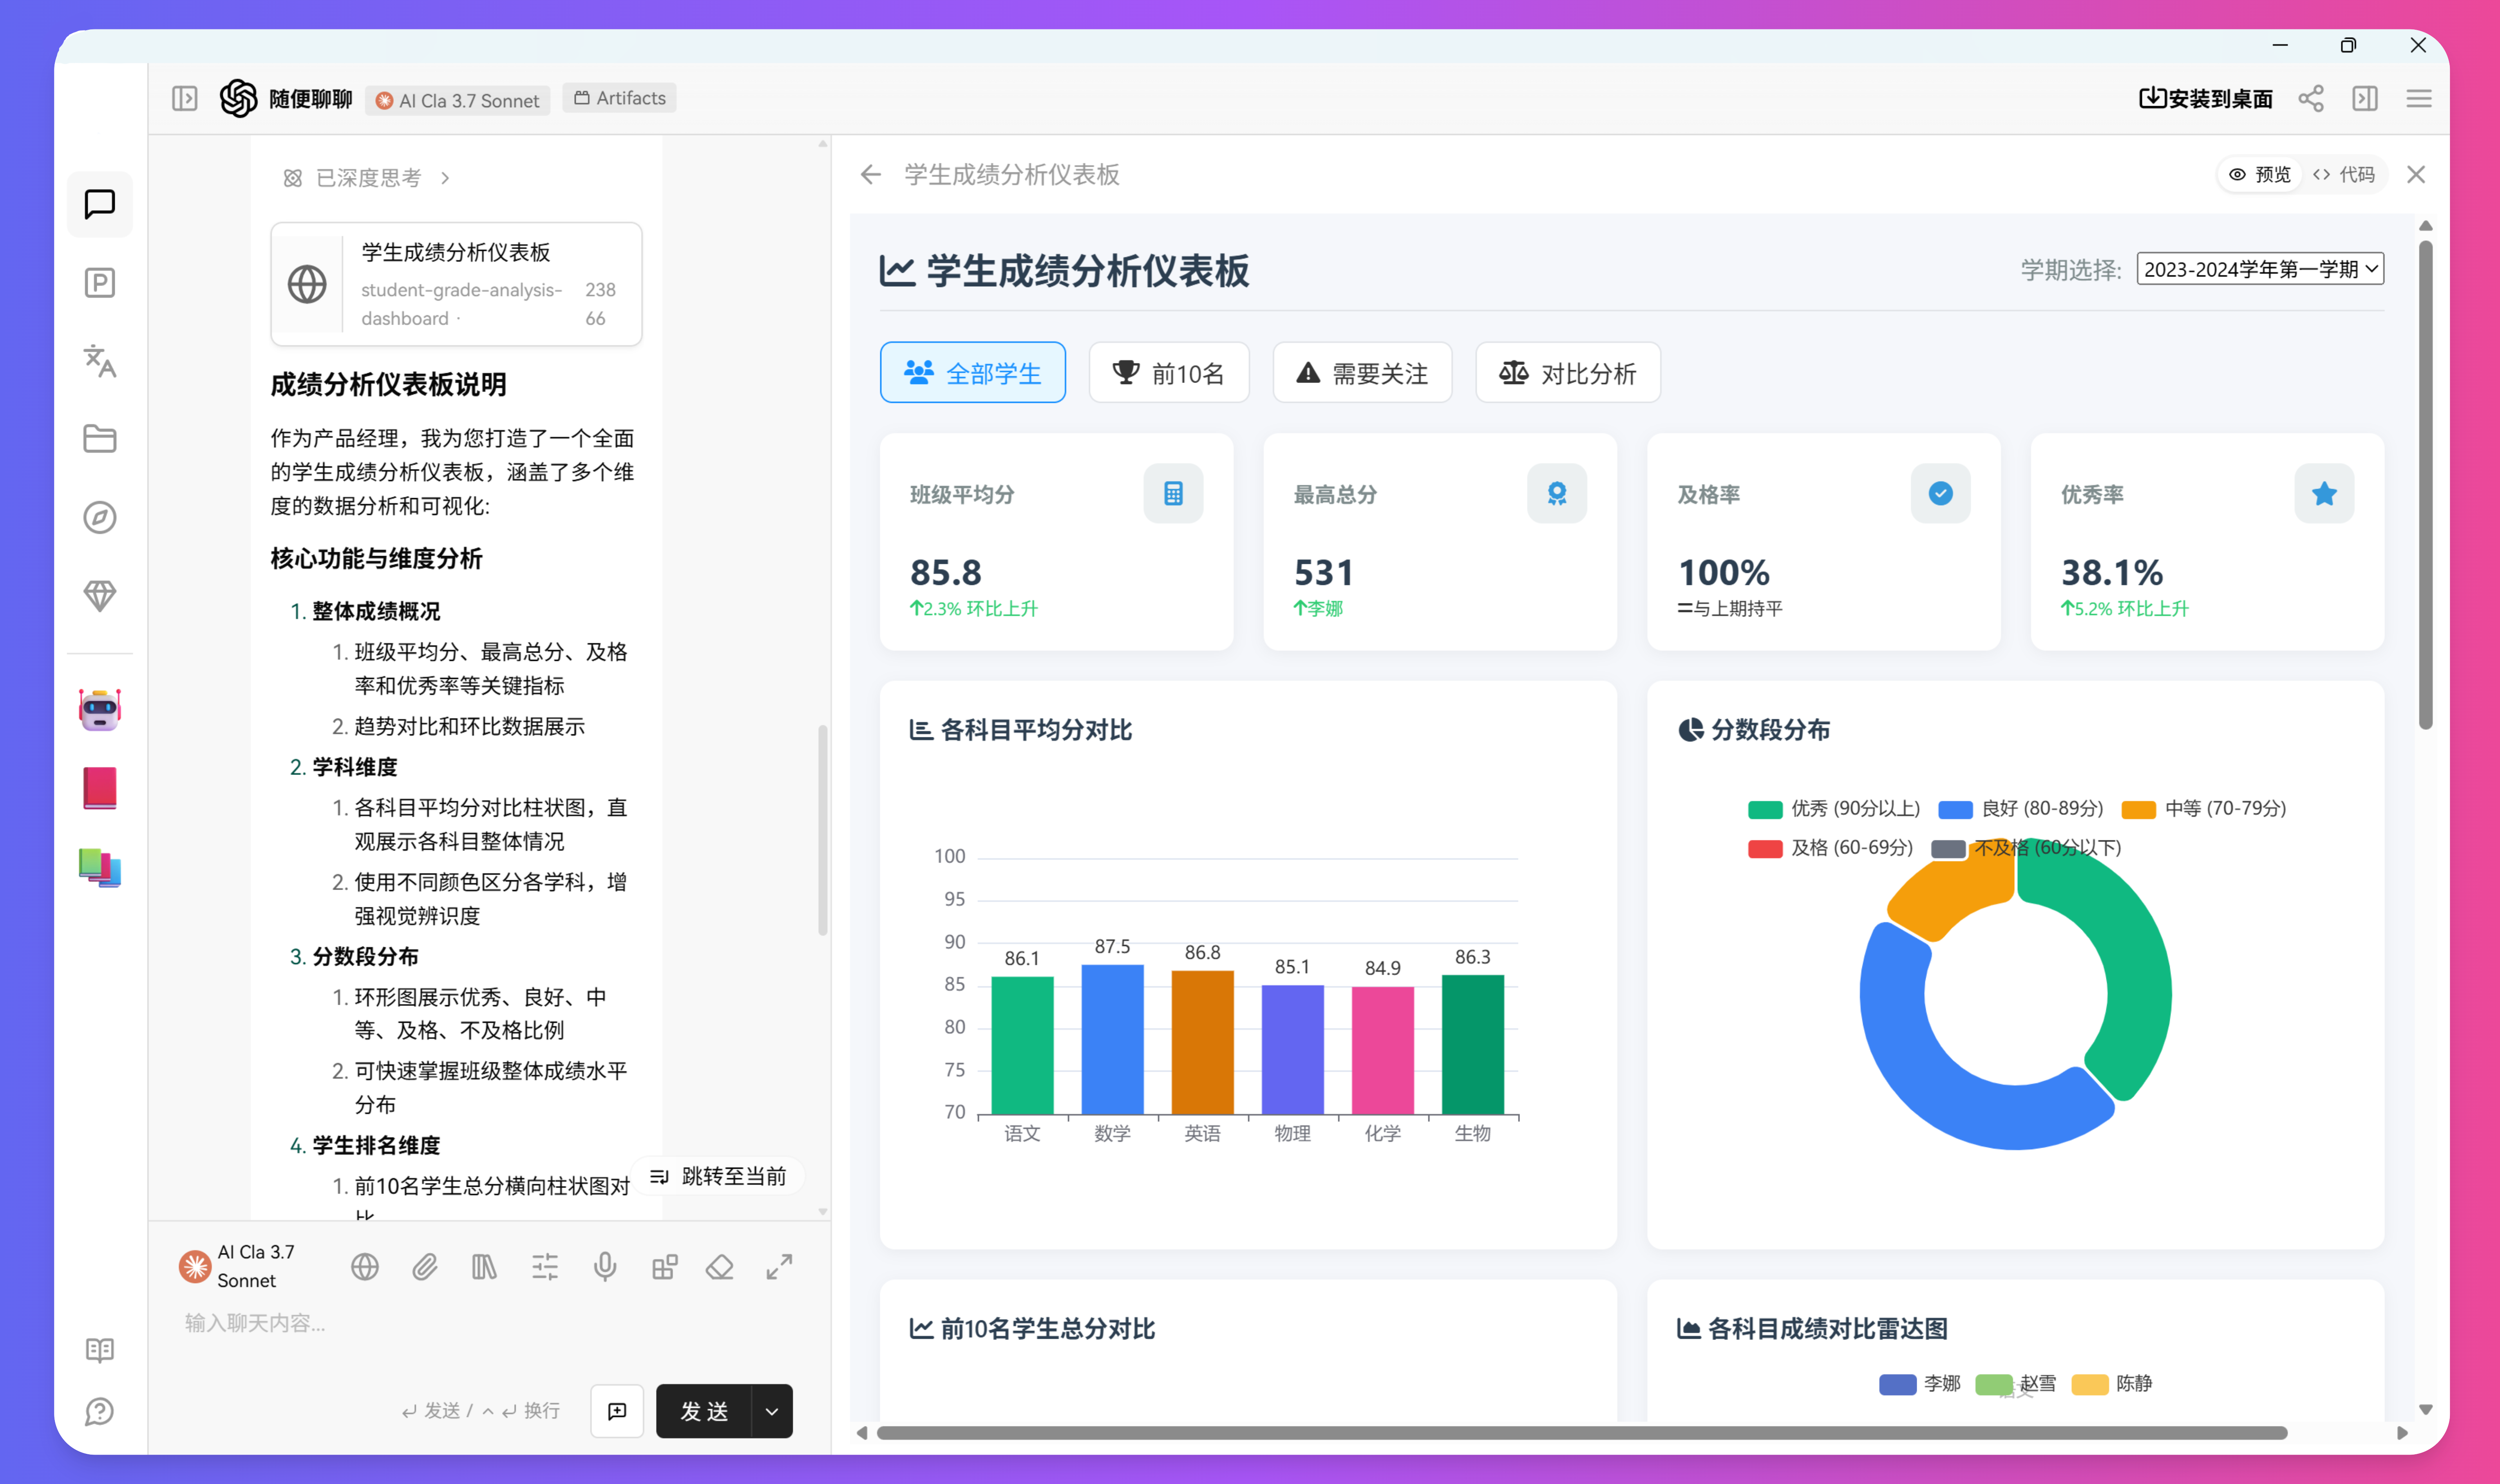Collapse the left sidebar panel toggle

coord(184,98)
